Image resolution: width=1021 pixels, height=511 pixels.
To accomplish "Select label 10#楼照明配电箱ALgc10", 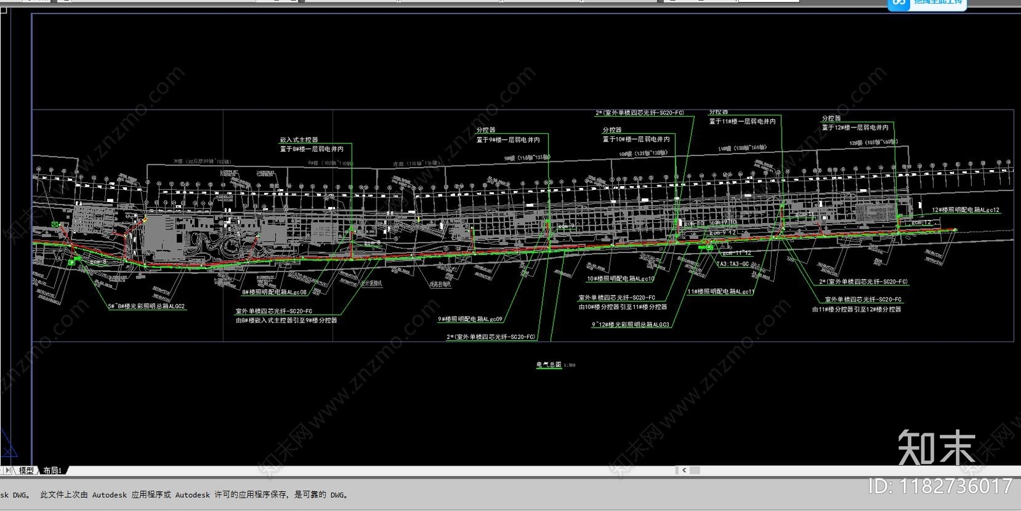I will point(621,278).
